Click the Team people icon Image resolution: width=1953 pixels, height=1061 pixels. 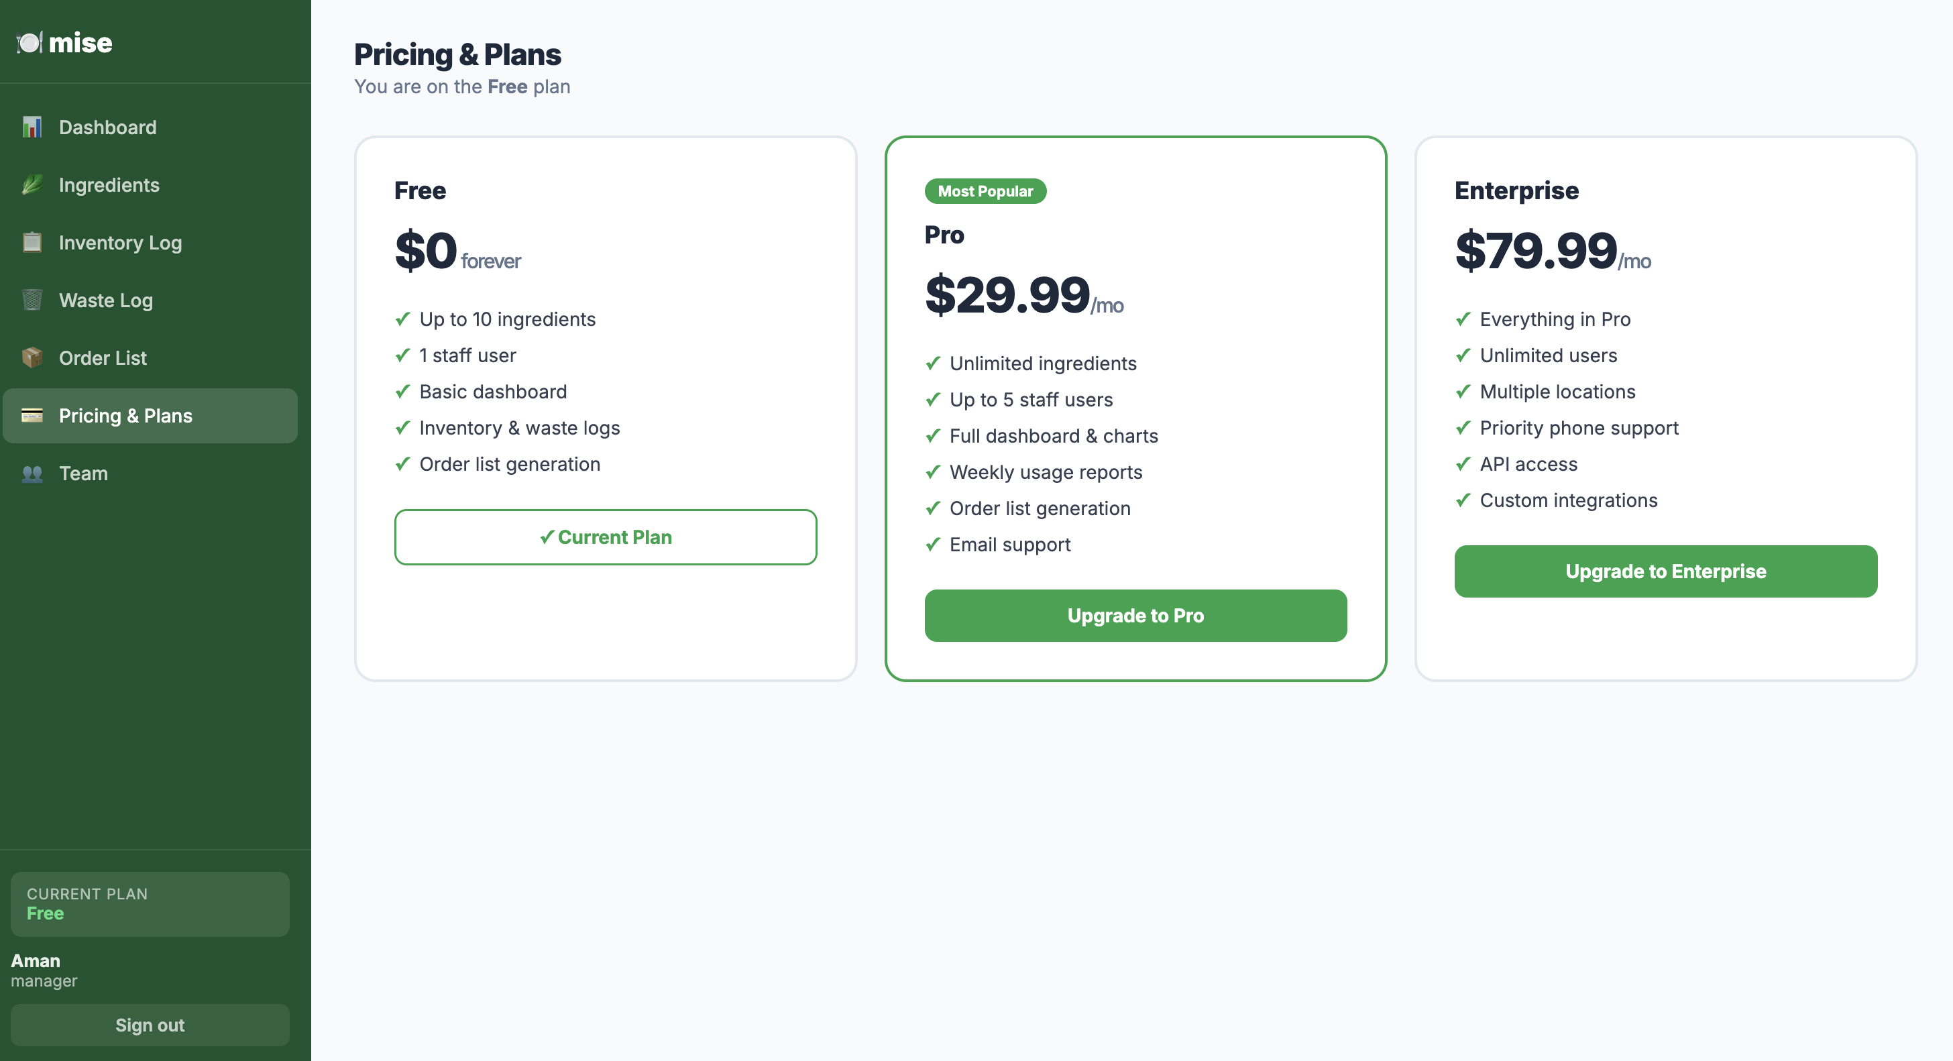click(x=32, y=473)
